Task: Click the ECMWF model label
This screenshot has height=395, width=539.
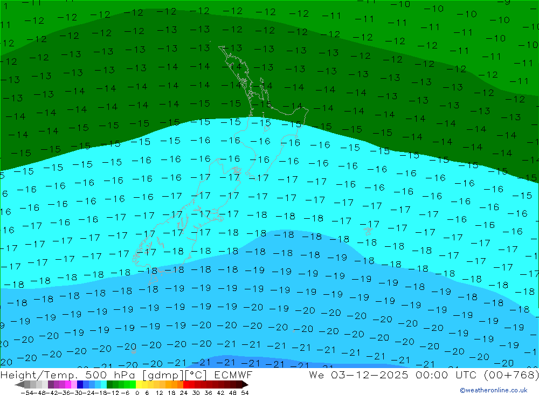Action: point(233,375)
